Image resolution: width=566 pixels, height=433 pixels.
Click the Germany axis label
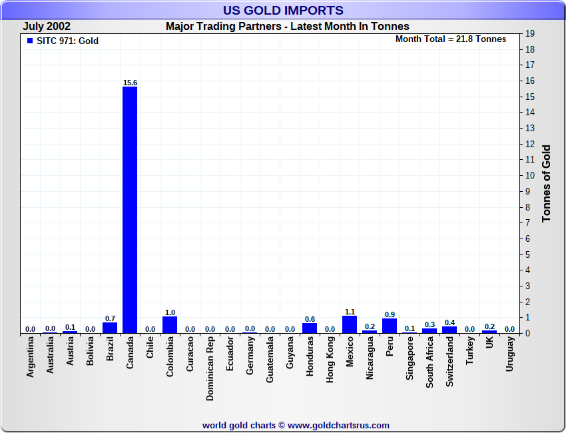click(x=250, y=355)
